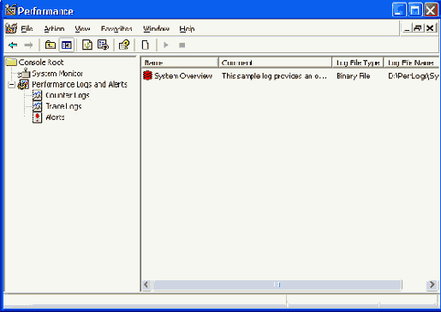Click the Console Root folder icon
The width and height of the screenshot is (441, 312).
coord(11,62)
